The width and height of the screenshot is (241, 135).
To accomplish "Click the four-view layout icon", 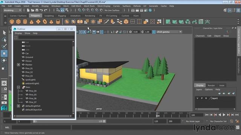I will coord(4,90).
